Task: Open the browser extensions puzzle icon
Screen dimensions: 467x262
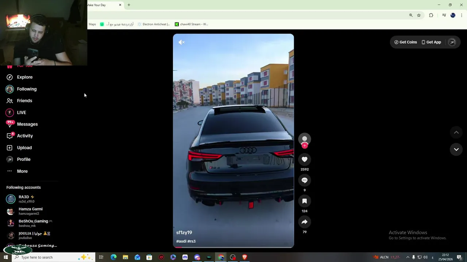Action: (x=431, y=15)
